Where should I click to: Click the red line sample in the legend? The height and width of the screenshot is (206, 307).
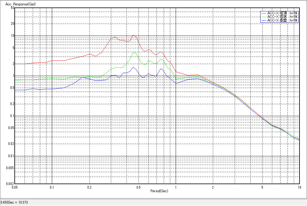click(x=264, y=13)
